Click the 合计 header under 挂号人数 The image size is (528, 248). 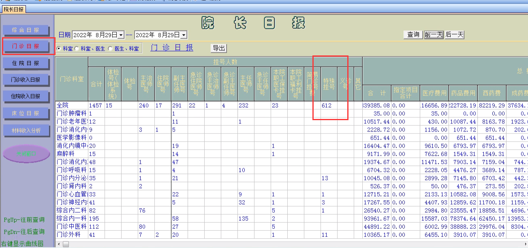click(96, 84)
